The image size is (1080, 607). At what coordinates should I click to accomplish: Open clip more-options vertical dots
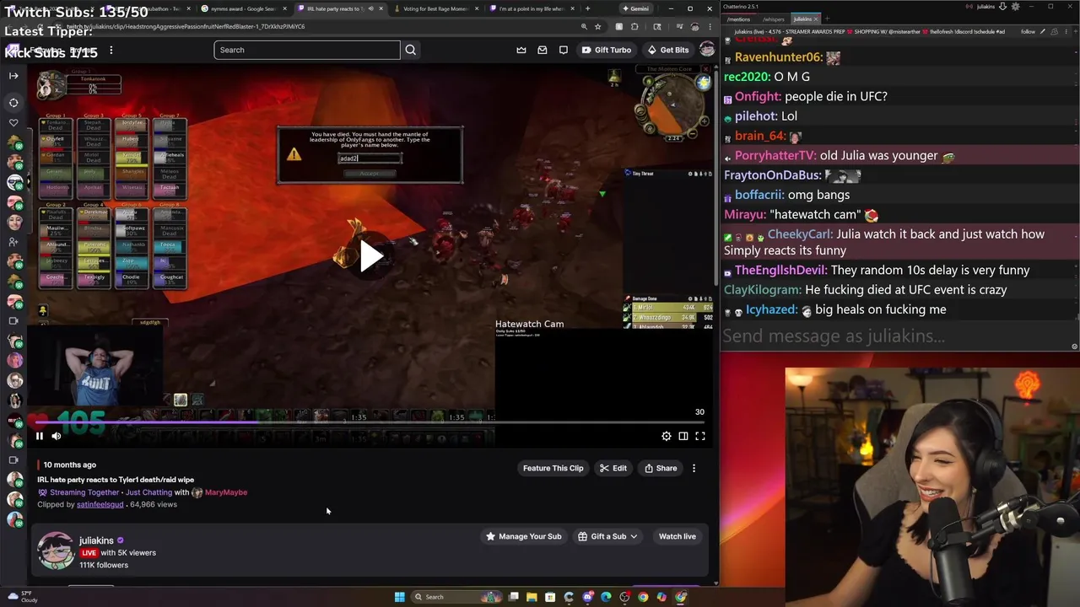[694, 468]
